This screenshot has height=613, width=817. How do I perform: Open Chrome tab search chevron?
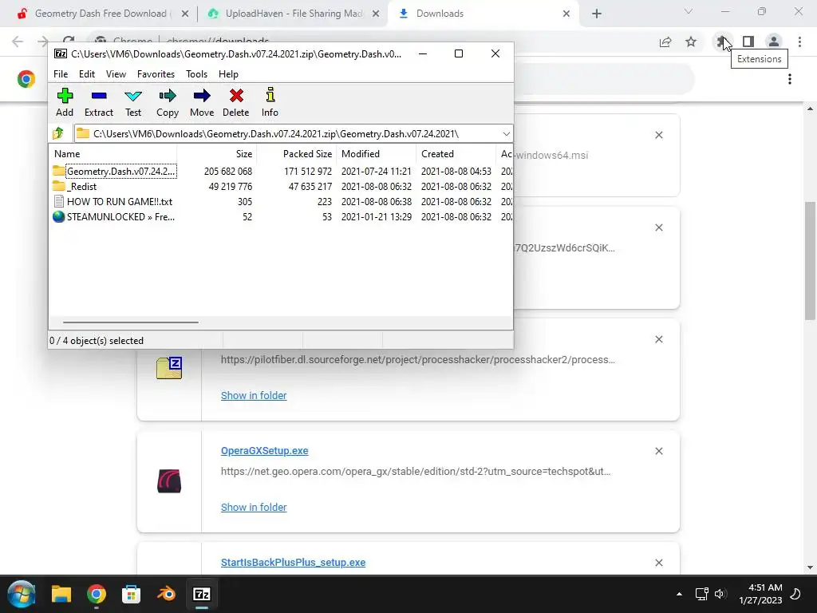tap(689, 11)
